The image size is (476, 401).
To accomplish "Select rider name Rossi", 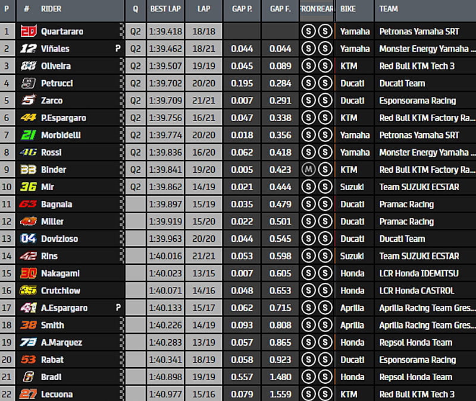I will [x=51, y=153].
